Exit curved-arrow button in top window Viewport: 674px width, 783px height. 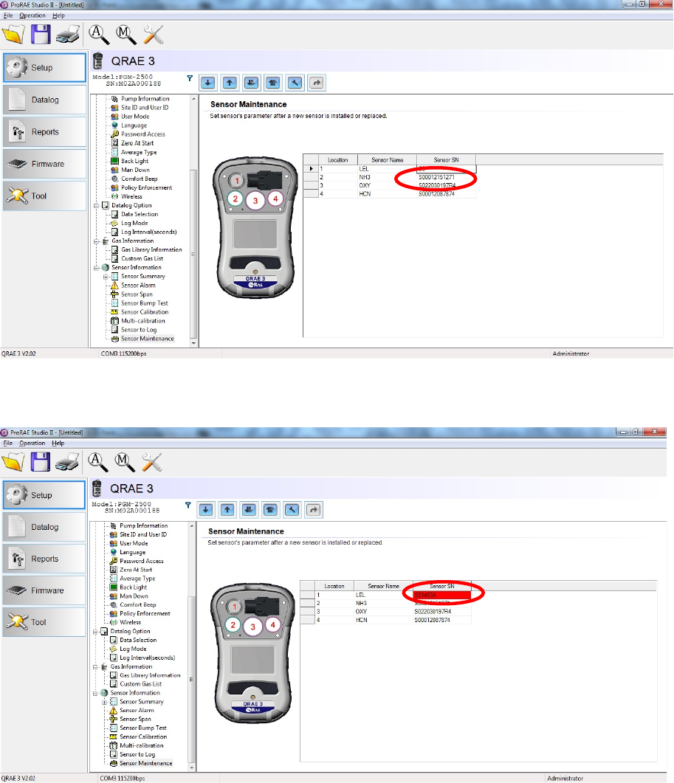click(x=317, y=83)
